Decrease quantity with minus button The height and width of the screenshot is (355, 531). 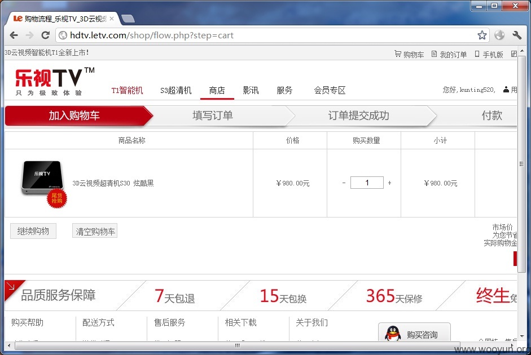pyautogui.click(x=344, y=183)
